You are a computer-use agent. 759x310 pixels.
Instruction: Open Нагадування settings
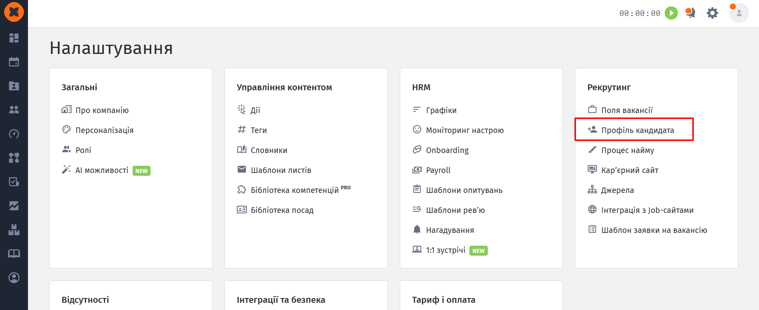443,230
